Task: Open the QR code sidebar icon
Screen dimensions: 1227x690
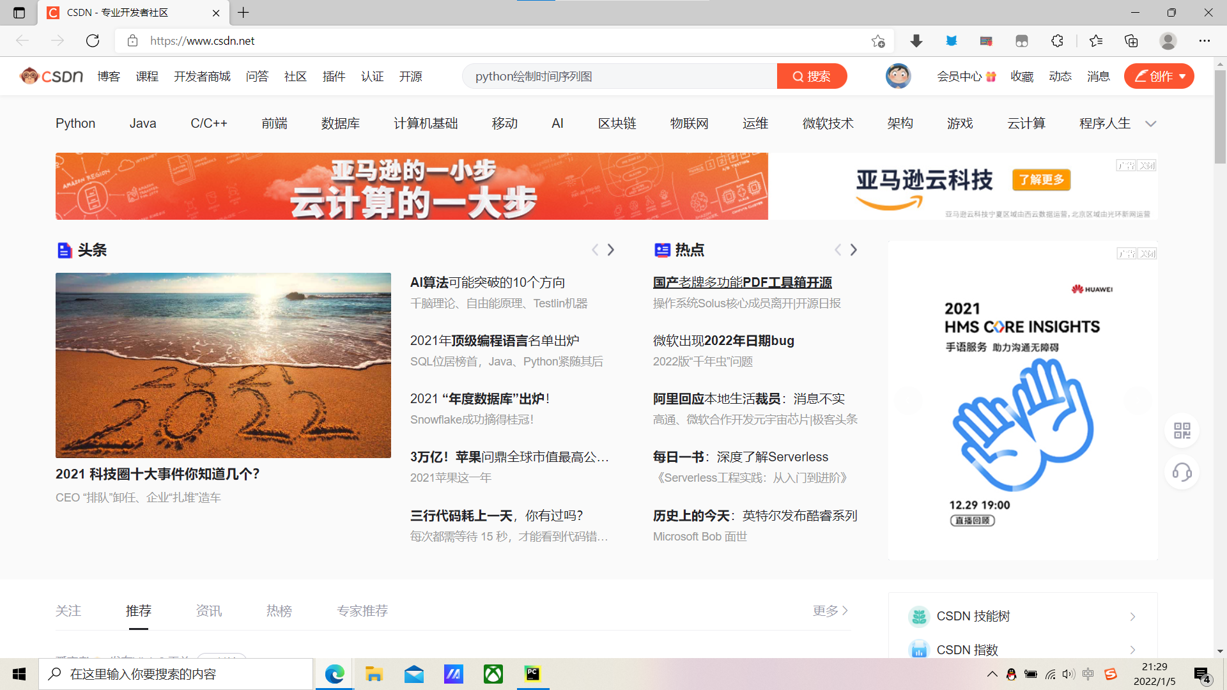Action: coord(1182,431)
